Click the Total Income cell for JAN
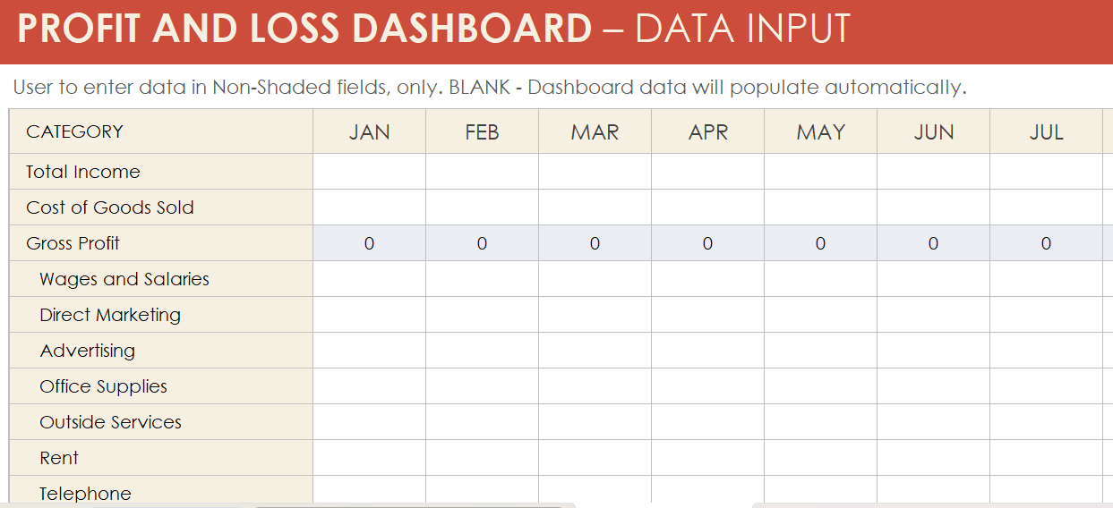The image size is (1113, 508). point(369,172)
